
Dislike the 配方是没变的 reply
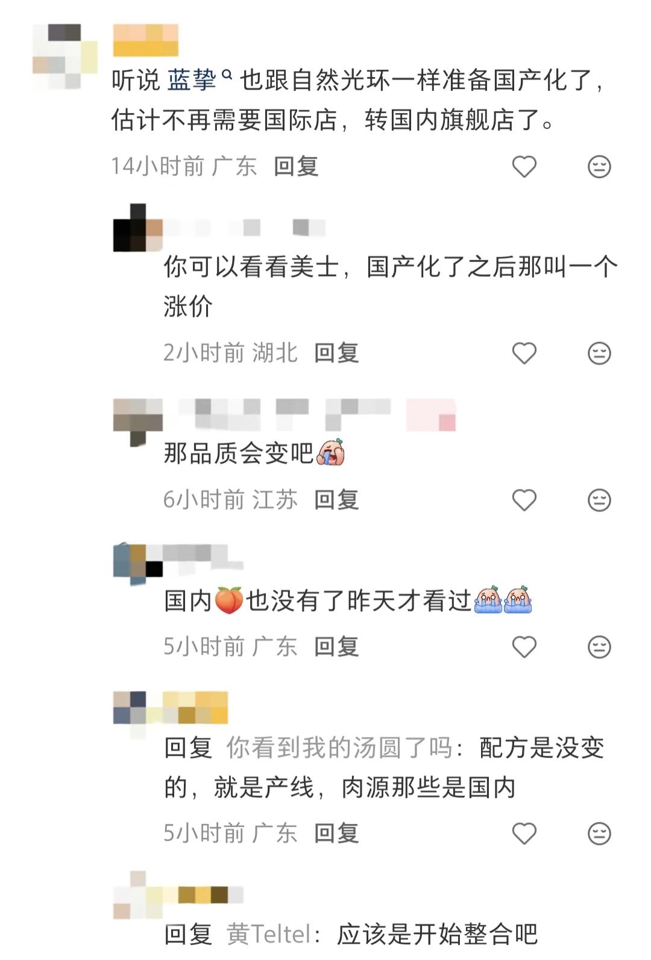click(599, 834)
